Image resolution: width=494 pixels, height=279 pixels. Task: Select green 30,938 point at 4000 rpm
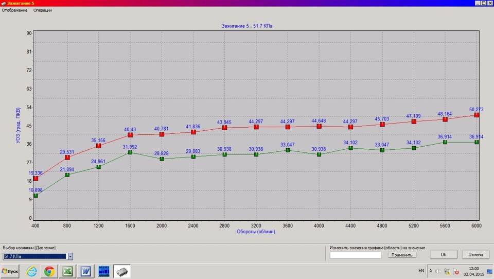(x=319, y=154)
